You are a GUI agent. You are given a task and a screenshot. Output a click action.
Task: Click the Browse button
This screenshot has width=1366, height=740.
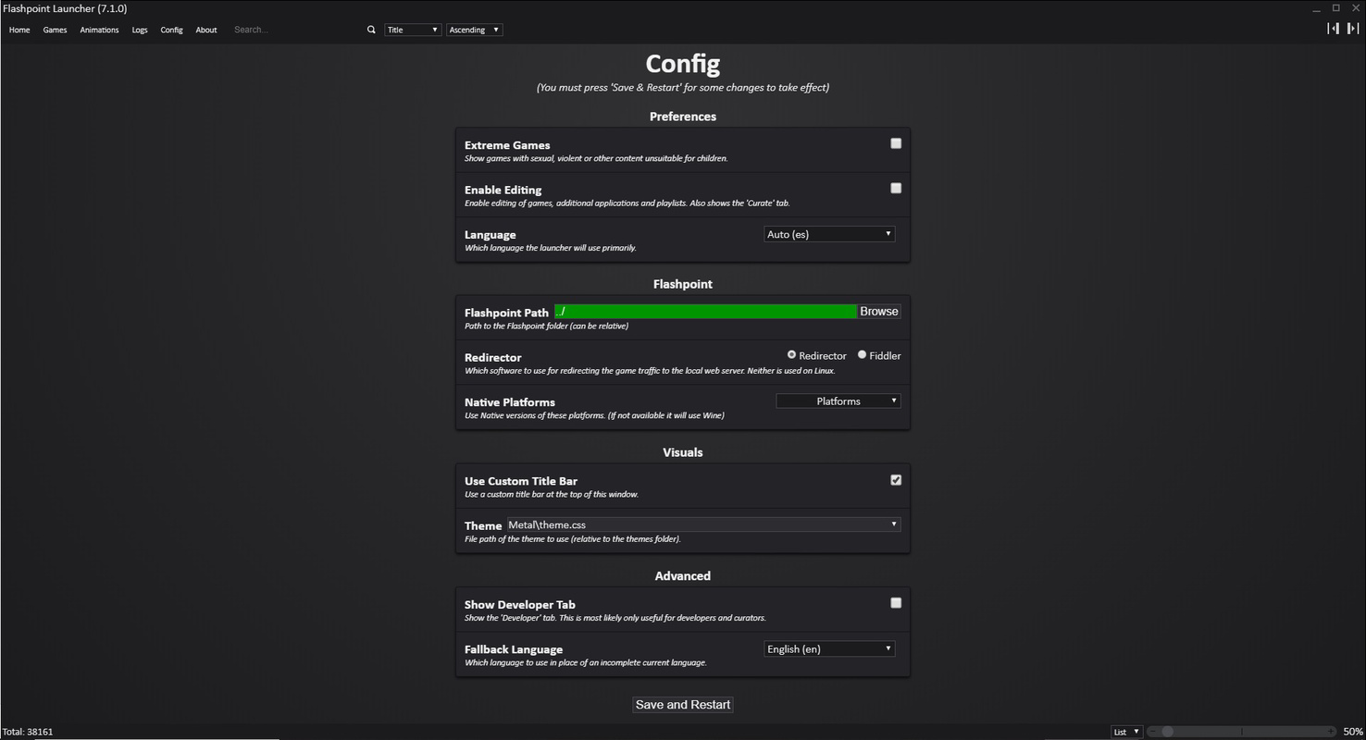coord(879,312)
